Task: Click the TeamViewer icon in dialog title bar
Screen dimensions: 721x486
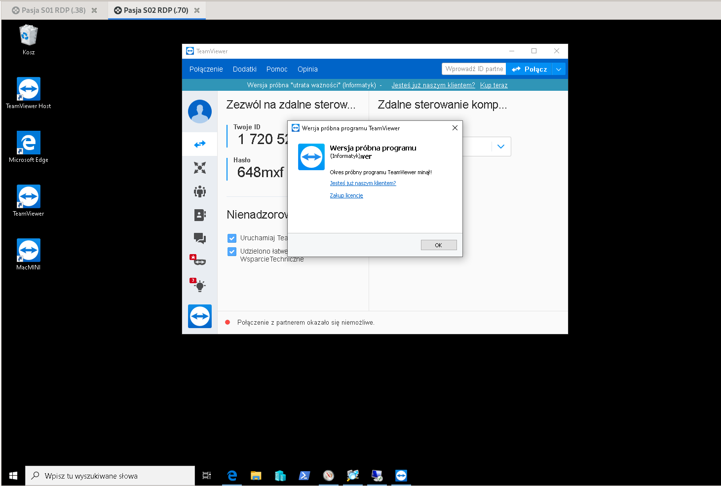Action: click(296, 128)
